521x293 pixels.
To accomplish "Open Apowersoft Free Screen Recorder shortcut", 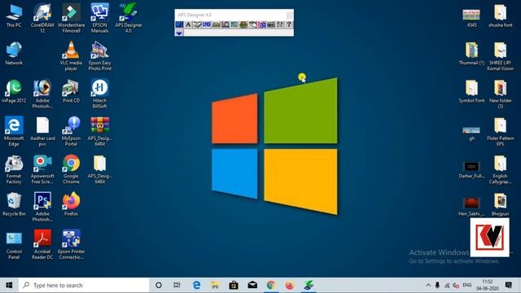I will (x=42, y=168).
